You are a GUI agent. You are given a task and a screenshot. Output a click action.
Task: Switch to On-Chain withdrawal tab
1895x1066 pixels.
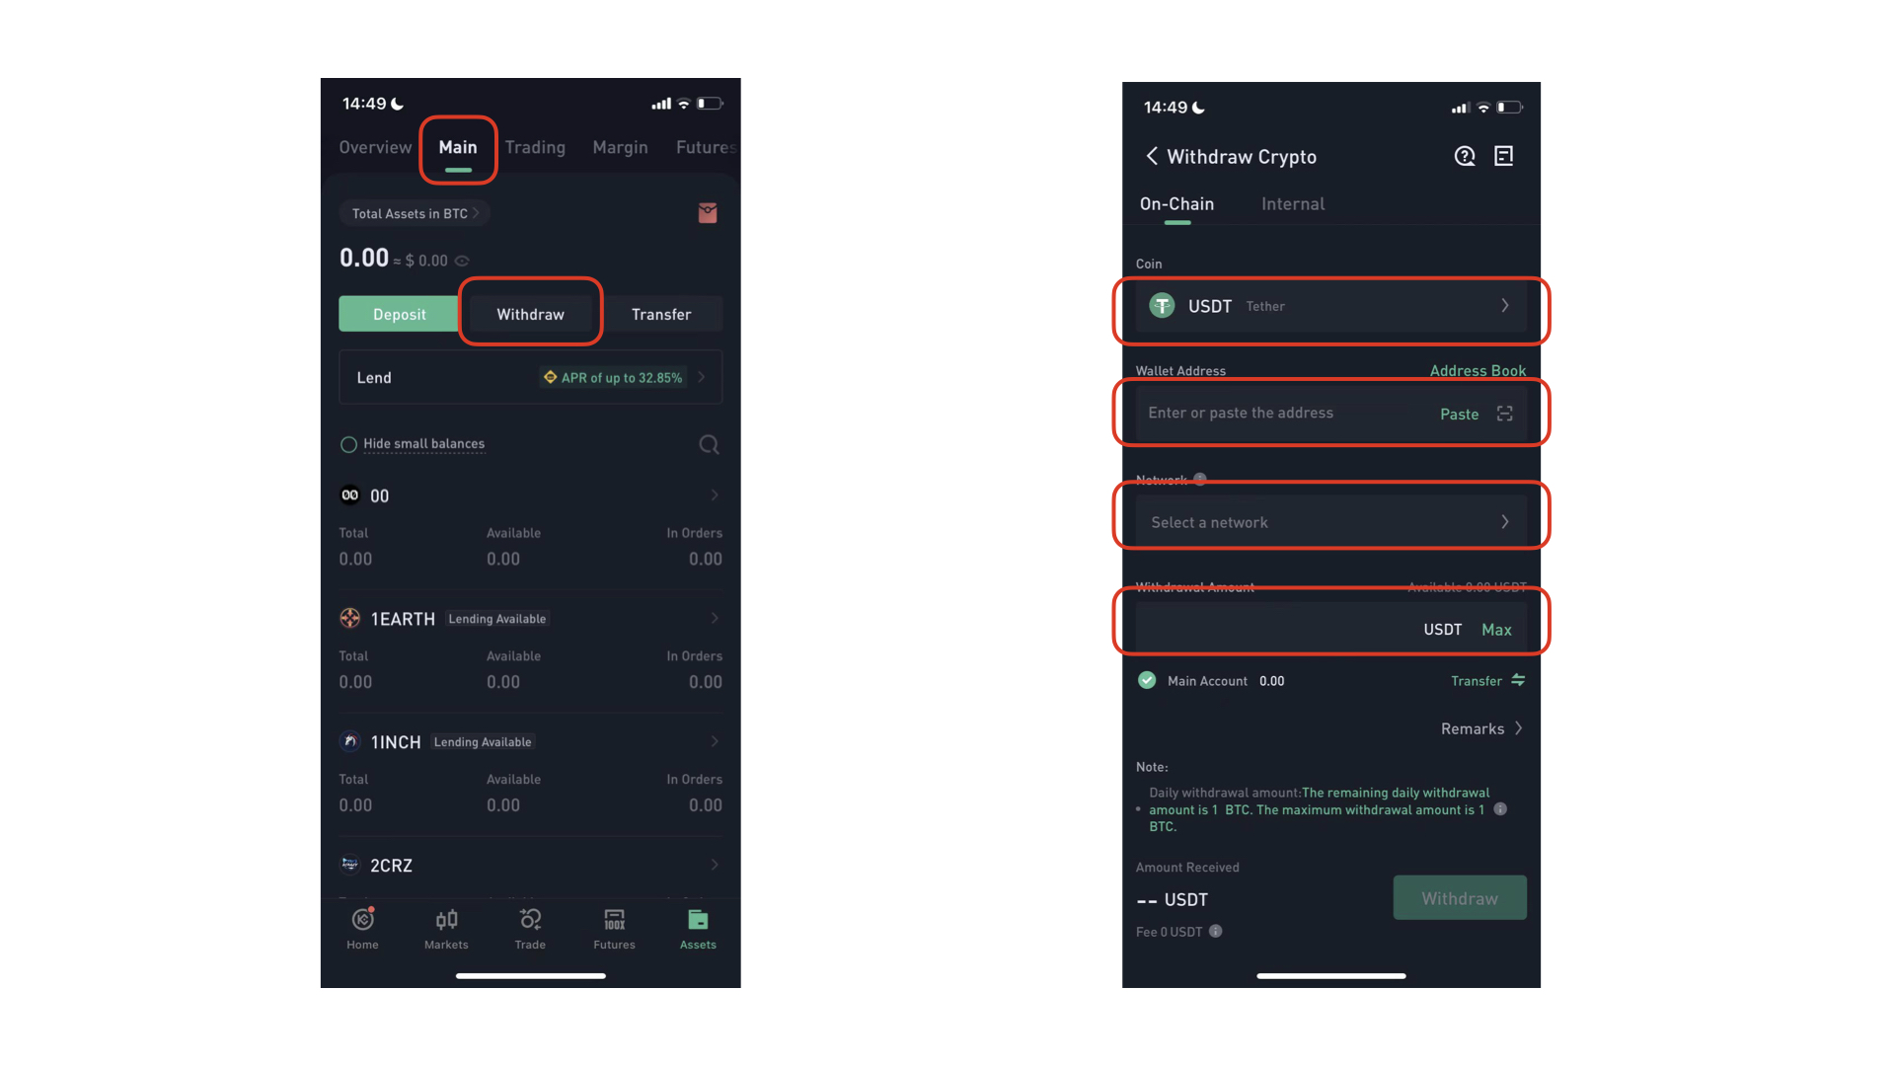(x=1176, y=203)
